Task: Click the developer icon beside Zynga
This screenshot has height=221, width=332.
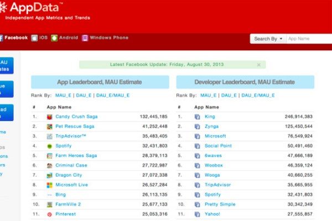Action: 197,127
